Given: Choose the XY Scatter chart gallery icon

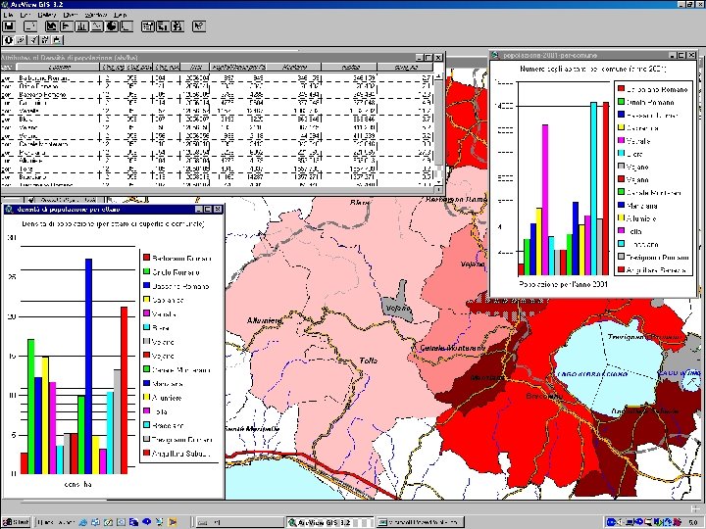Looking at the screenshot, I should tap(126, 26).
